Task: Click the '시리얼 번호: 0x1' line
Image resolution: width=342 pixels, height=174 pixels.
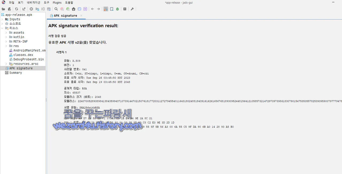Action: coord(75,69)
